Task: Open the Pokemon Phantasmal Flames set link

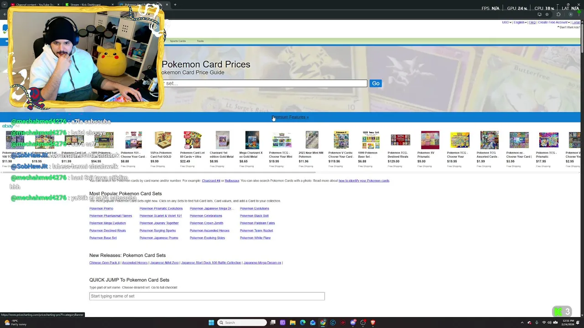Action: (110, 216)
